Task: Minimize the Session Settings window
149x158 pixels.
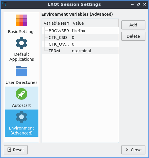Action: (x=132, y=4)
